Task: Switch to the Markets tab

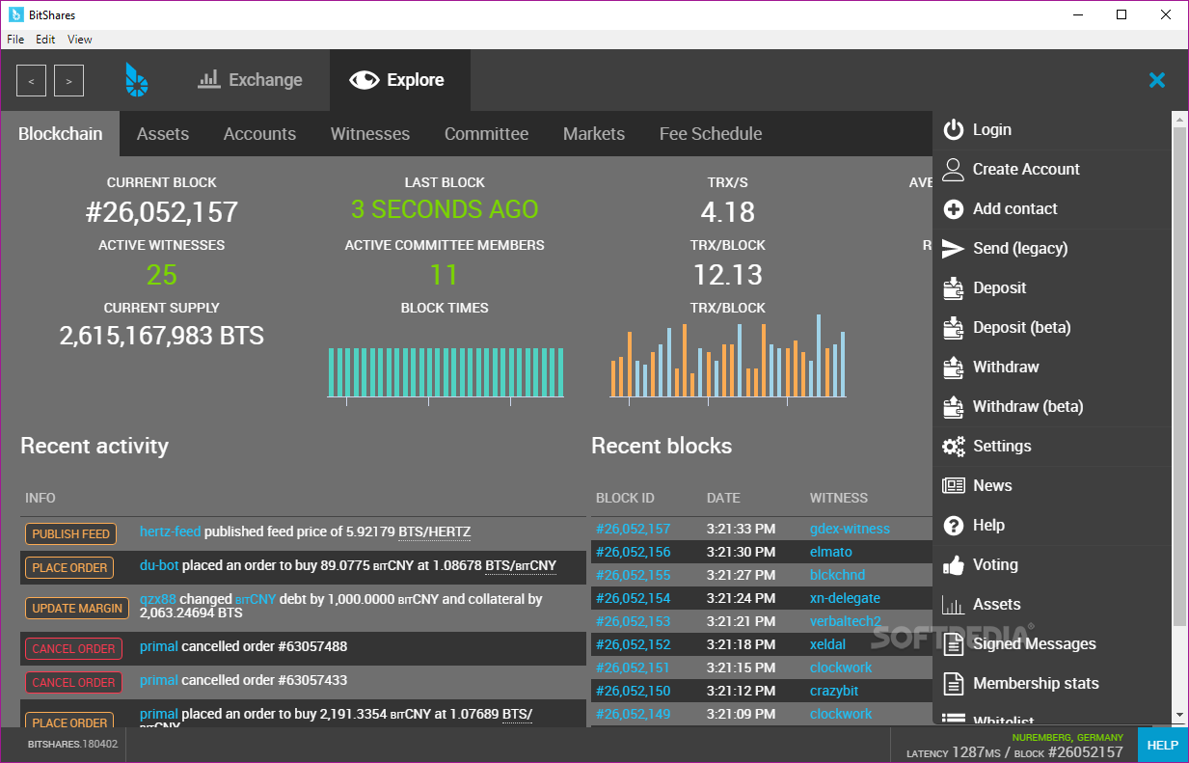Action: 594,134
